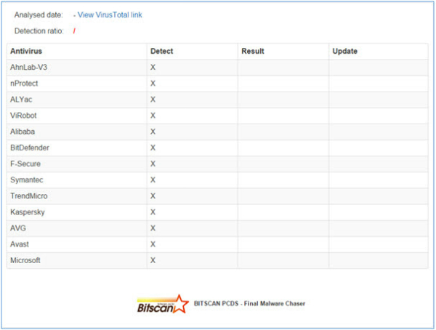Open the View VirusTotal link
The width and height of the screenshot is (436, 330).
110,15
